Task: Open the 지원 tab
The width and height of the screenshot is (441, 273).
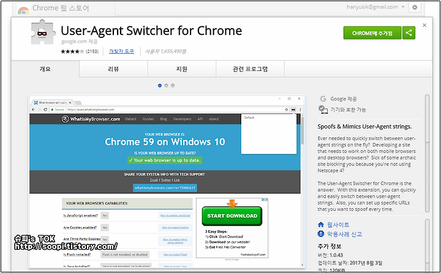Action: coord(182,69)
